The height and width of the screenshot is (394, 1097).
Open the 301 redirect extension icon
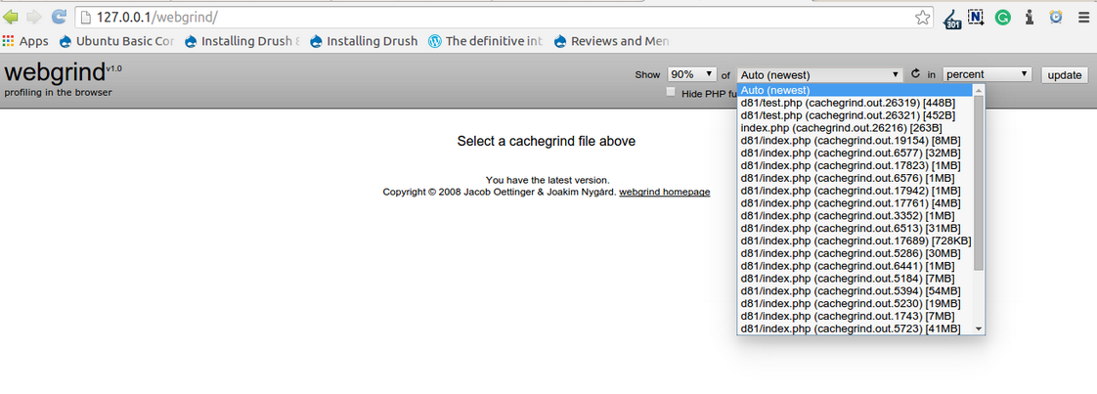[952, 18]
